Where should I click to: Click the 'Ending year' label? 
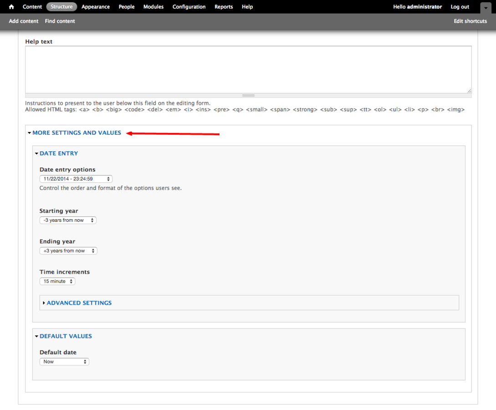point(57,241)
